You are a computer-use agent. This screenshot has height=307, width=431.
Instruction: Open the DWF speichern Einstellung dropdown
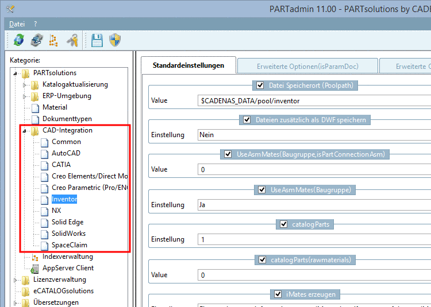[x=314, y=135]
